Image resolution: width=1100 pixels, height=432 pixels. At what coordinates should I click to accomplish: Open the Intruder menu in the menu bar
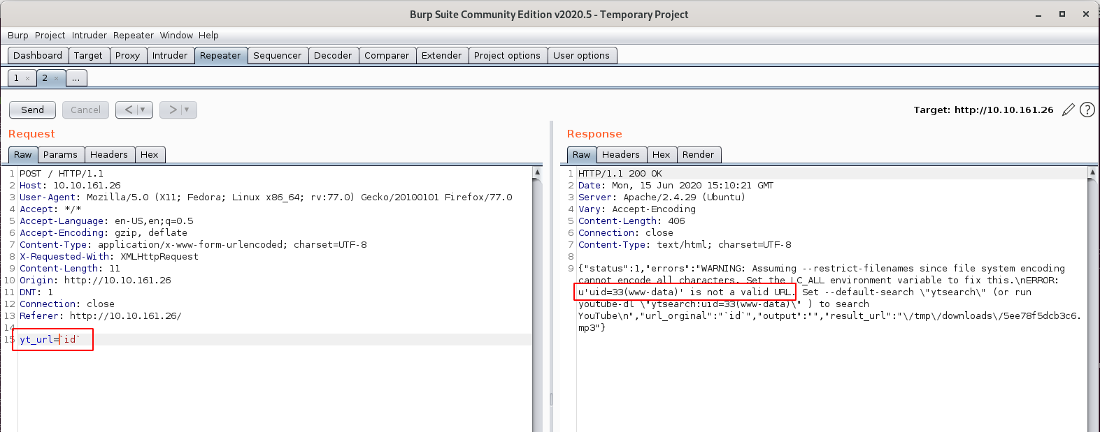click(90, 35)
